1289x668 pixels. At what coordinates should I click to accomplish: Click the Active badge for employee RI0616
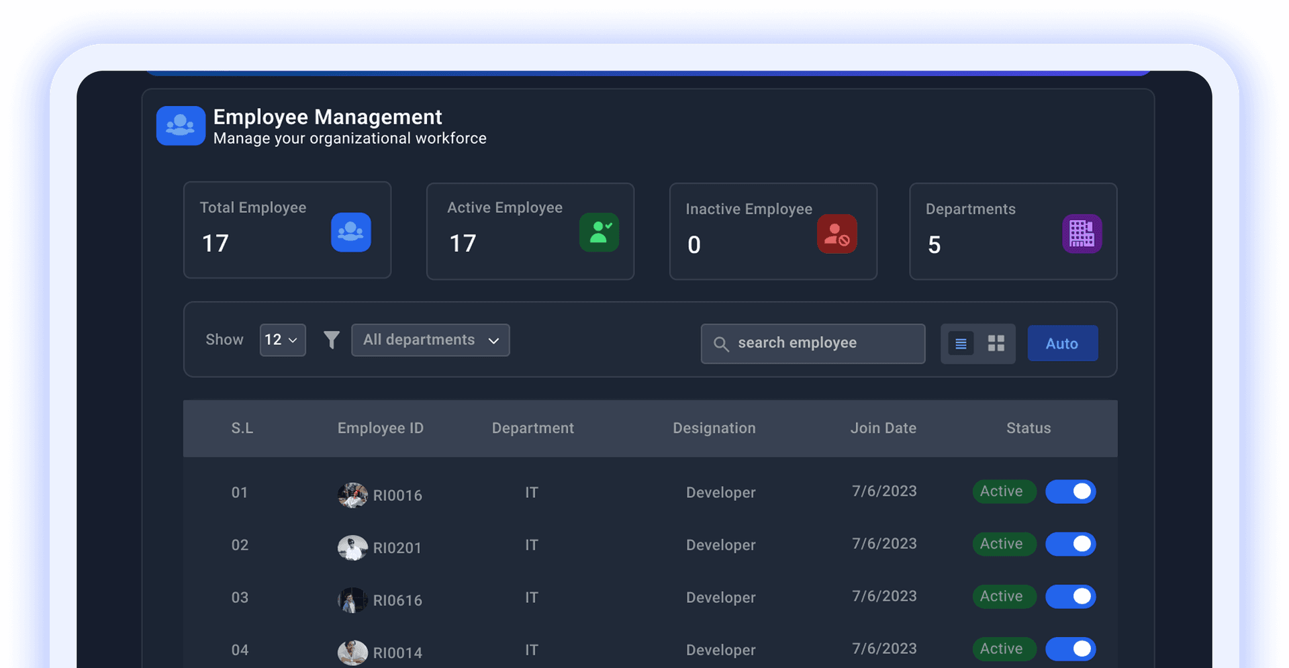pyautogui.click(x=1004, y=597)
